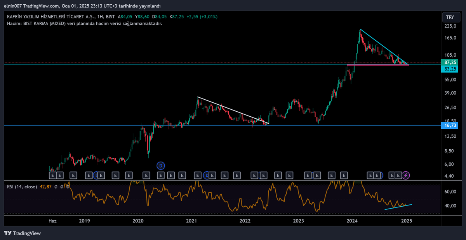
Task: Click the orange RSI value 42,87
Action: tap(45, 186)
